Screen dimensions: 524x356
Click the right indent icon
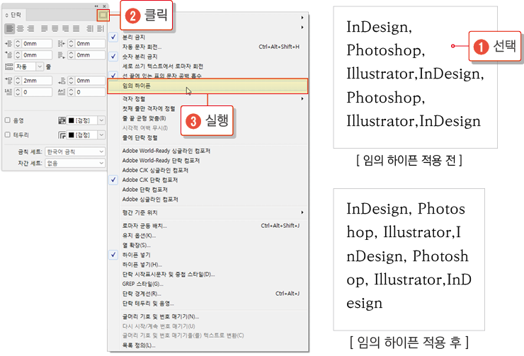(62, 44)
